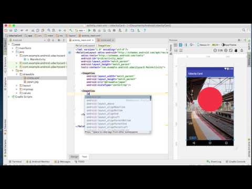This screenshot has height=189, width=252.
Task: Click the Preview panel settings gear icon
Action: pyautogui.click(x=239, y=40)
